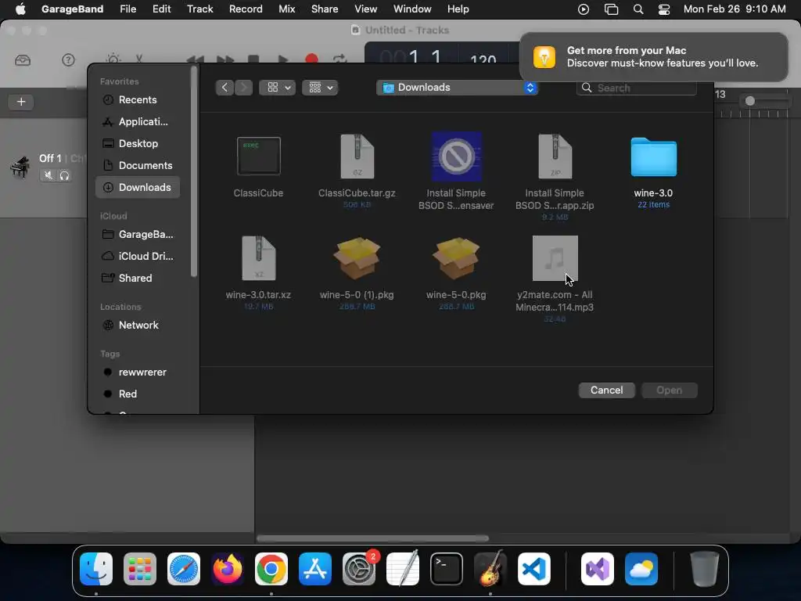801x601 pixels.
Task: Open the Downloads location popup menu
Action: pyautogui.click(x=457, y=88)
